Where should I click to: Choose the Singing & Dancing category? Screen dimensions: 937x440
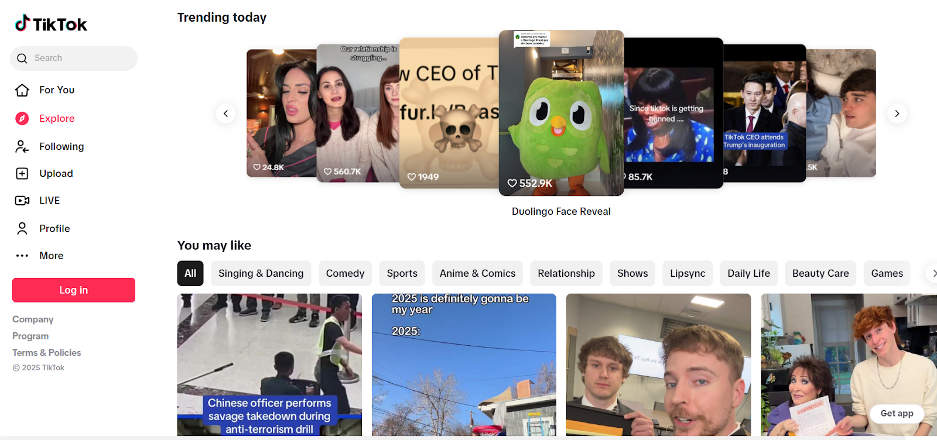pos(261,273)
